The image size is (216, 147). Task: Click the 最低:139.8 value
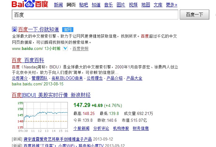coord(109,113)
